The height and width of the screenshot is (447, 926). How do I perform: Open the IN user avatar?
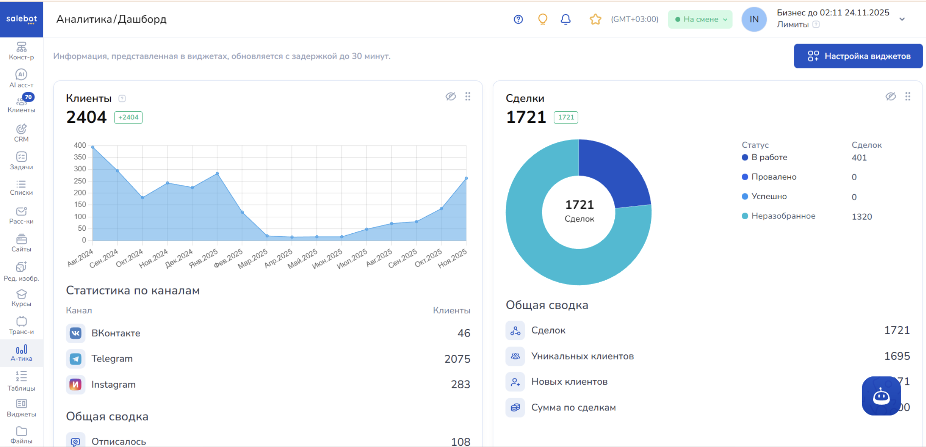pos(754,20)
